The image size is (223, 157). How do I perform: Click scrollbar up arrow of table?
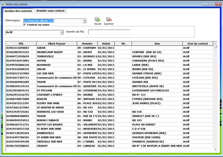(216, 43)
